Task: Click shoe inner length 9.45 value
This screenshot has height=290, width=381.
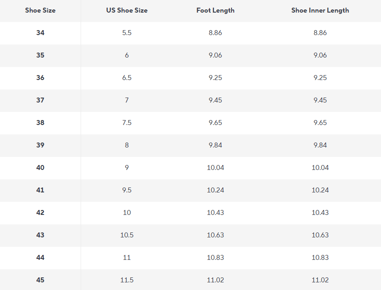Action: (320, 100)
